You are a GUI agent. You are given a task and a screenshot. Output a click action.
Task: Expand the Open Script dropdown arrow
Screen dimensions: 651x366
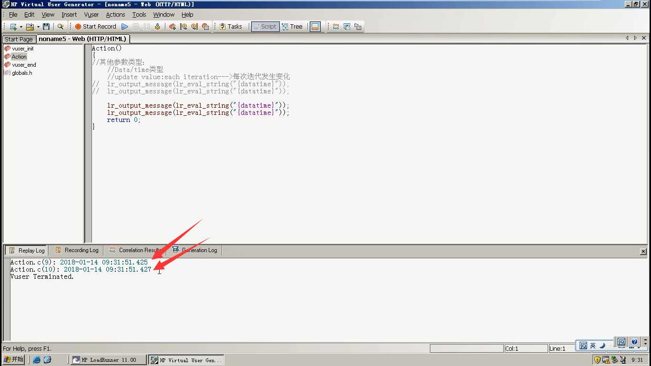[38, 27]
